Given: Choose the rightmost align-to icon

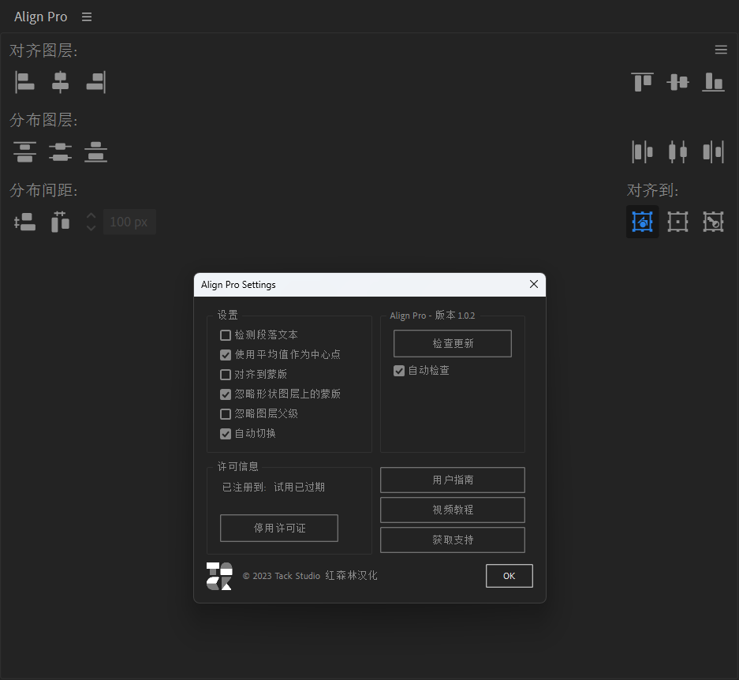Looking at the screenshot, I should (713, 222).
